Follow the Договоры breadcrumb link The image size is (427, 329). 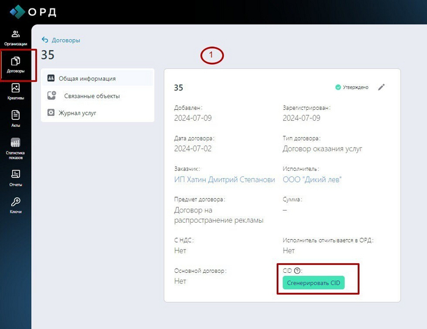(66, 40)
